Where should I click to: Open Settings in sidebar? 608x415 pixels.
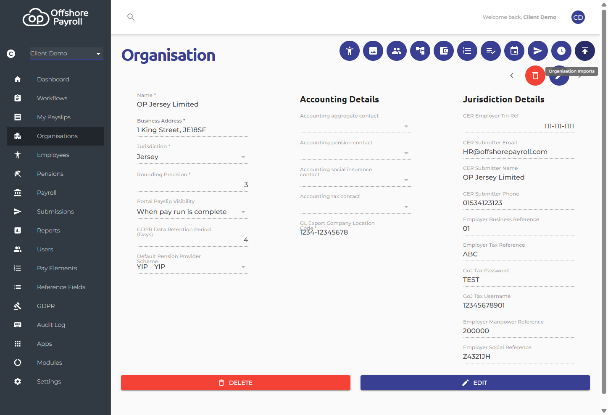(55, 381)
